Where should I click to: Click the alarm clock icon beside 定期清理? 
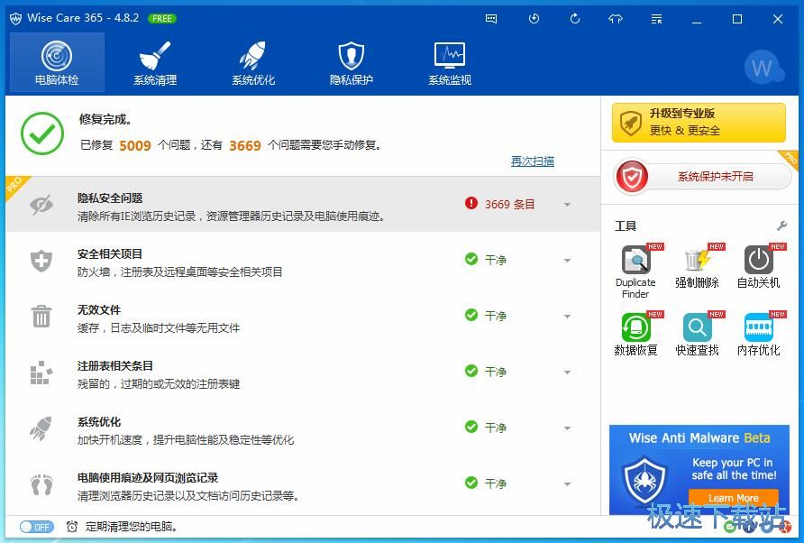(72, 527)
